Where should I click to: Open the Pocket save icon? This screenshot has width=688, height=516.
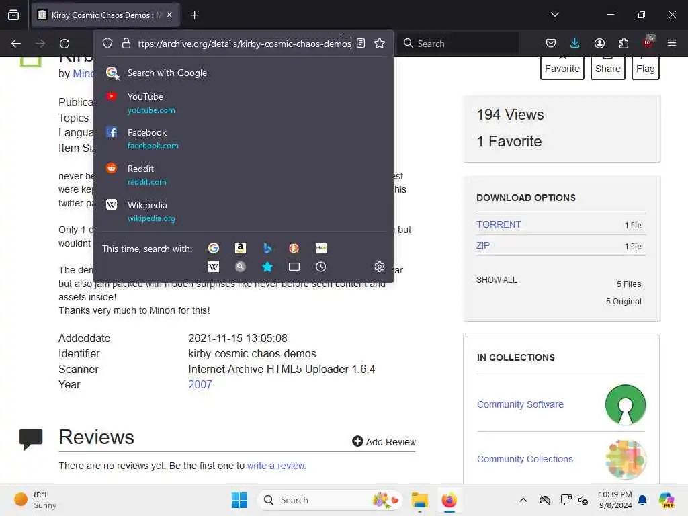click(551, 43)
